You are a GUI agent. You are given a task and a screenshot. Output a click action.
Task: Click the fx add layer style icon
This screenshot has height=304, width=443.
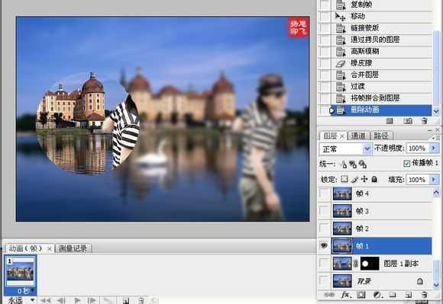pyautogui.click(x=345, y=295)
